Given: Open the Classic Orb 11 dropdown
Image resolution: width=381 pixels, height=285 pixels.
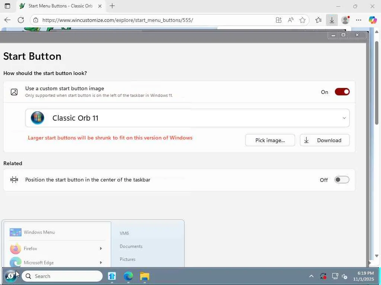Looking at the screenshot, I should pyautogui.click(x=188, y=118).
